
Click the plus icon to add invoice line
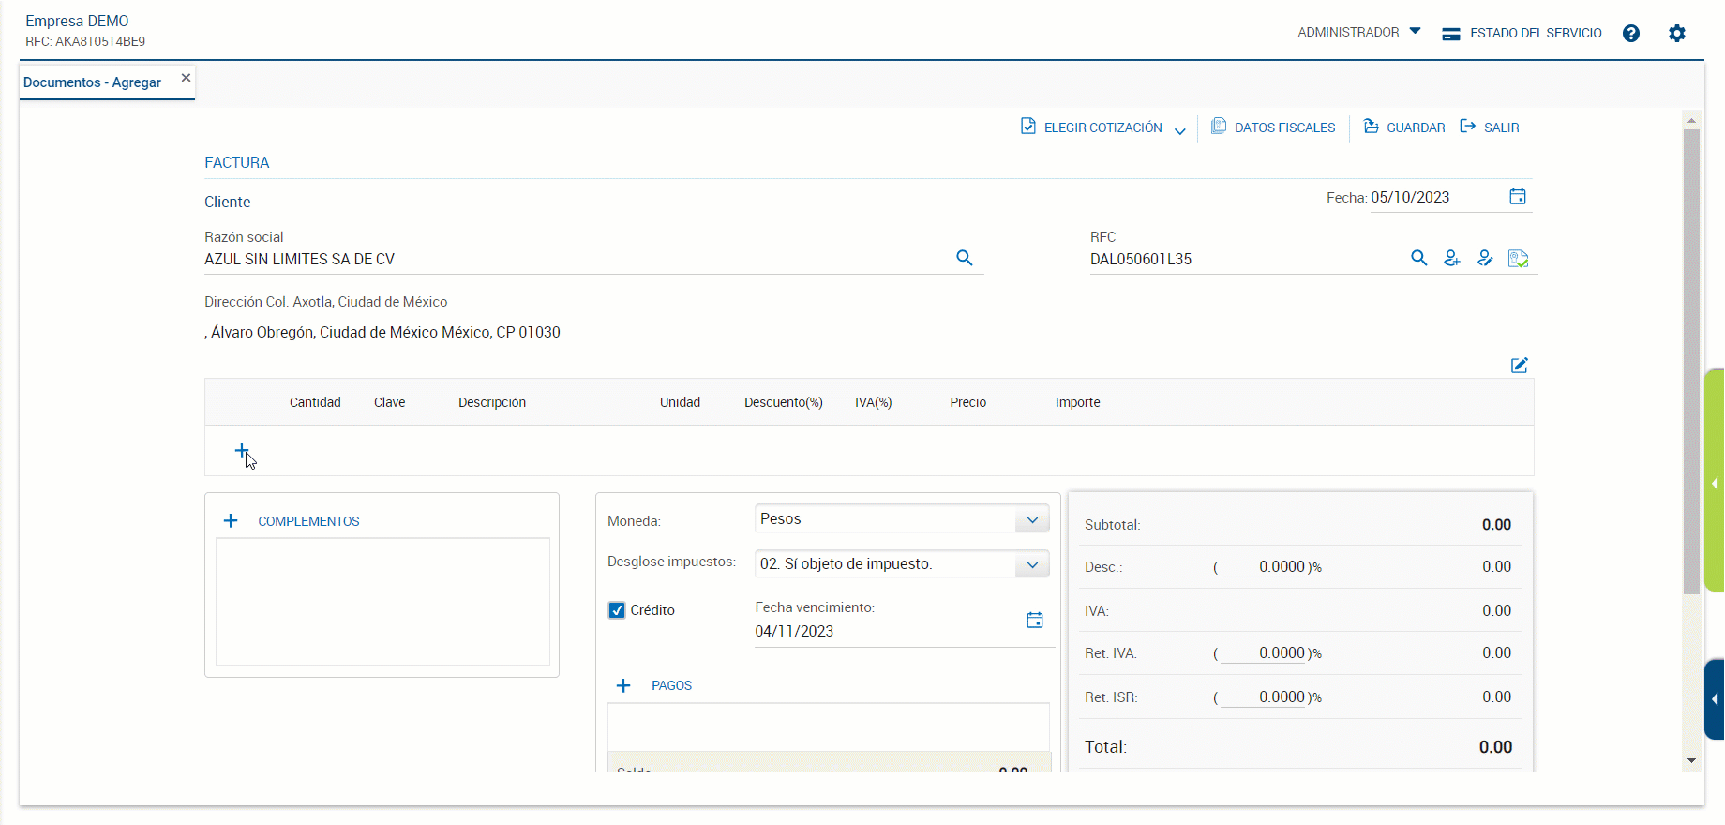pyautogui.click(x=241, y=451)
